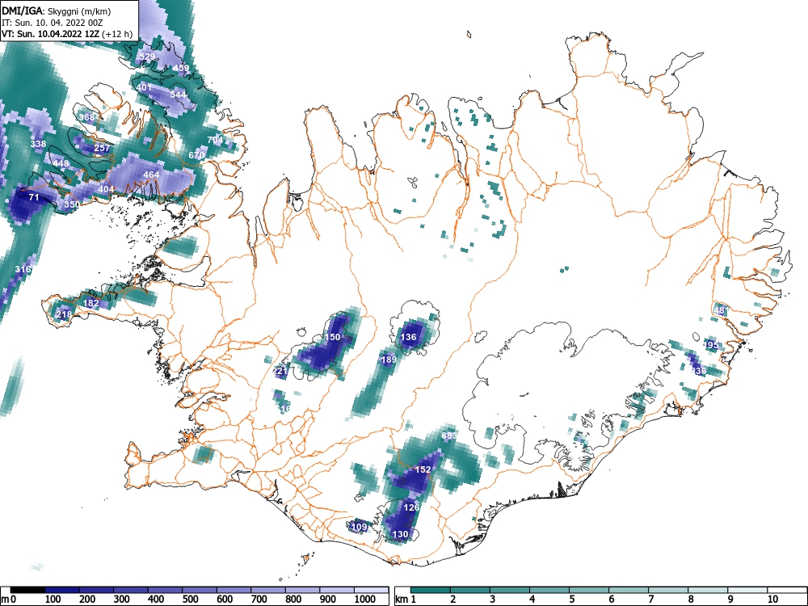Click the 404 visibility value

click(x=106, y=189)
